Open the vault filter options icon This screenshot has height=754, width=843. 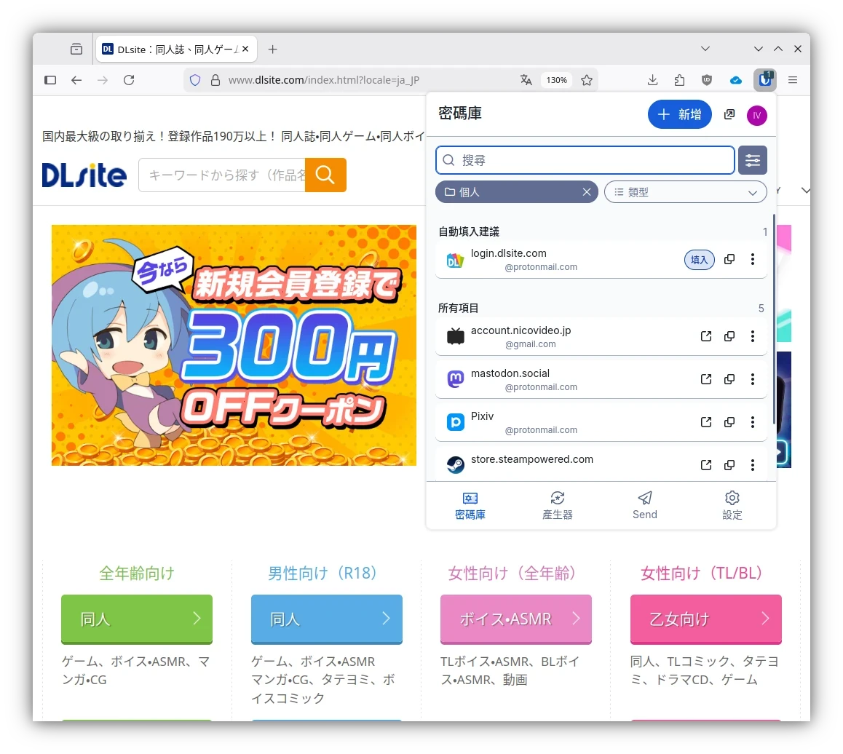tap(752, 160)
